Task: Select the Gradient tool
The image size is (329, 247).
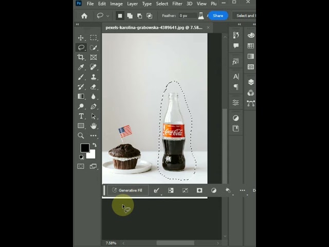Action: coord(81,96)
